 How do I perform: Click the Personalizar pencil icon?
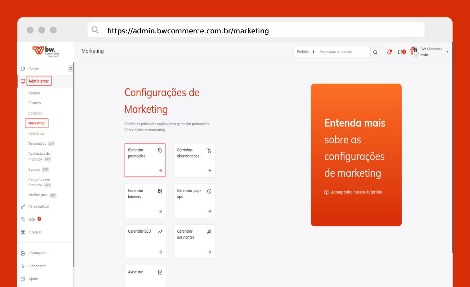(23, 207)
